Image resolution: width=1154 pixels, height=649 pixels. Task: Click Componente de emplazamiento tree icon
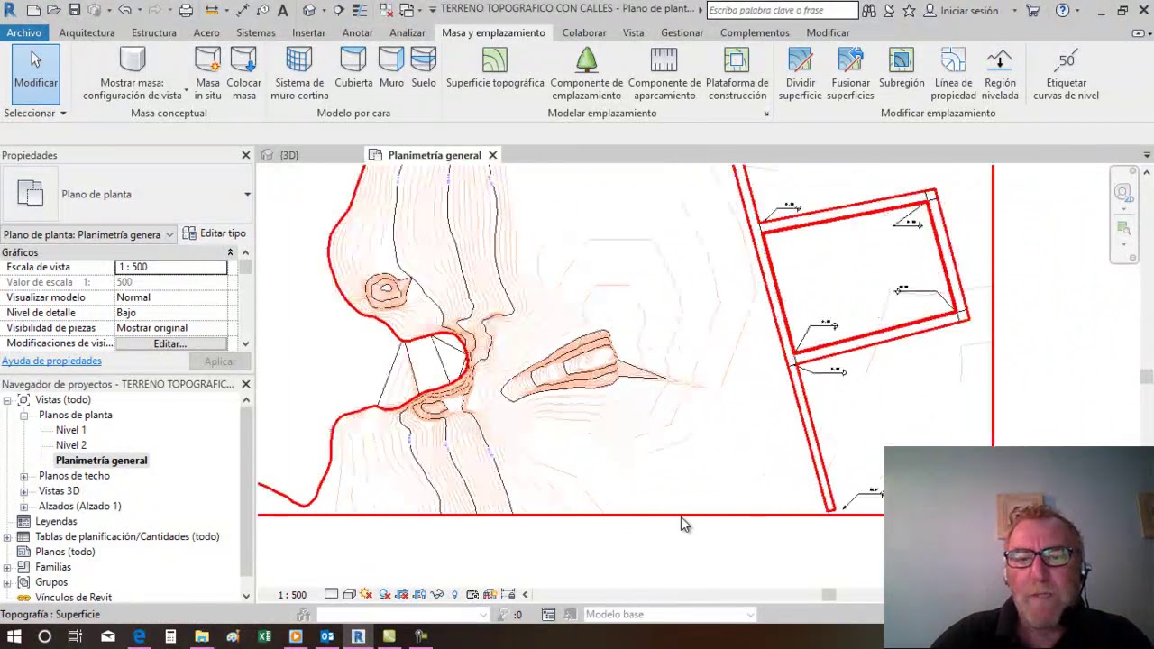tap(586, 60)
